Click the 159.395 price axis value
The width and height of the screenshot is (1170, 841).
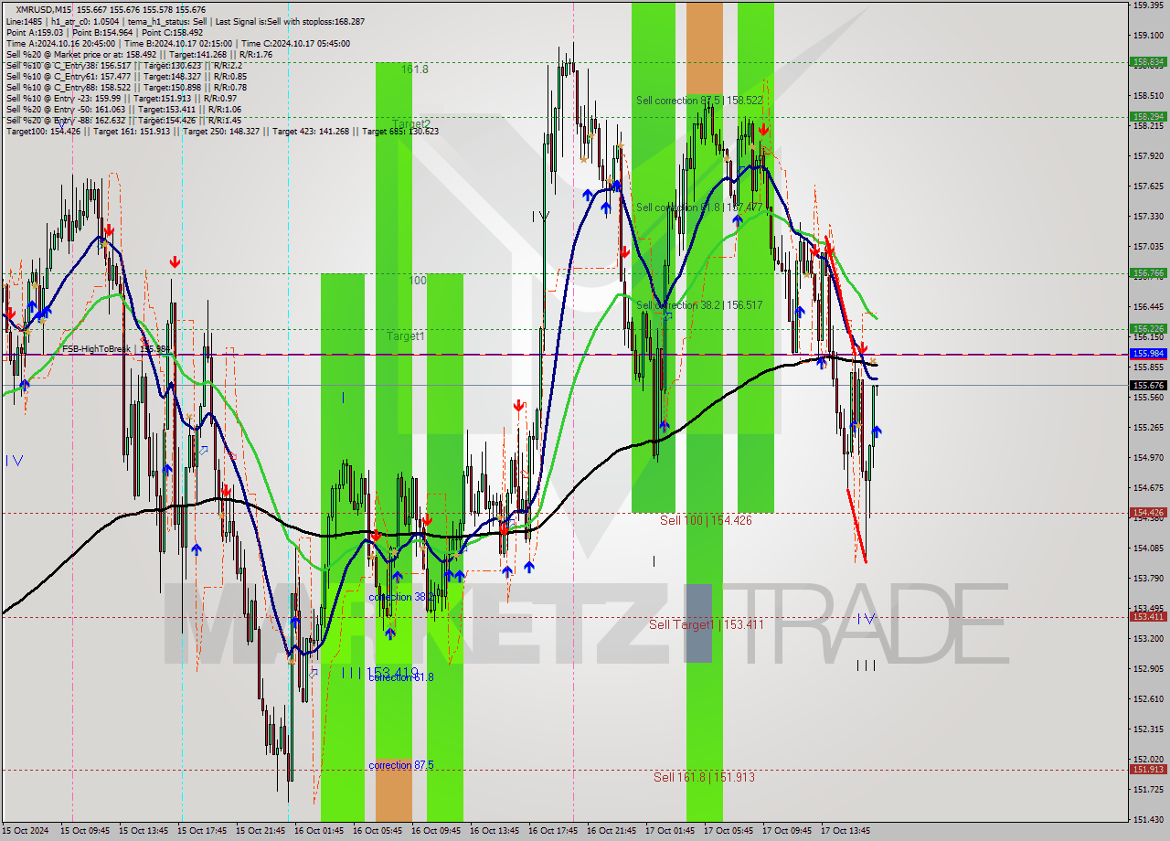tap(1148, 5)
